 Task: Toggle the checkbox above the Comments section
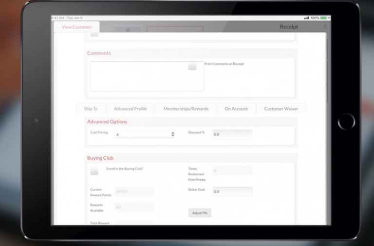[x=94, y=34]
